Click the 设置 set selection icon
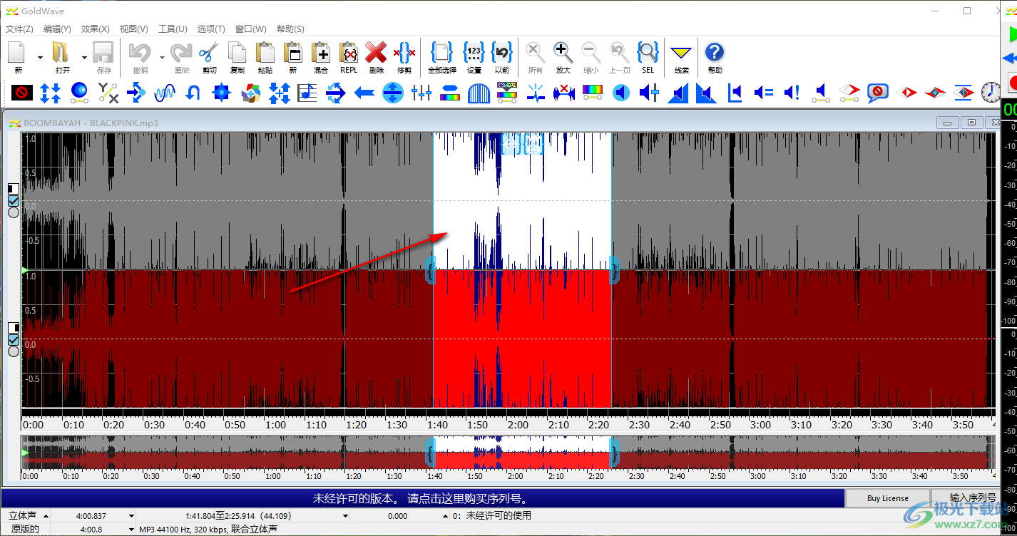 tap(474, 57)
